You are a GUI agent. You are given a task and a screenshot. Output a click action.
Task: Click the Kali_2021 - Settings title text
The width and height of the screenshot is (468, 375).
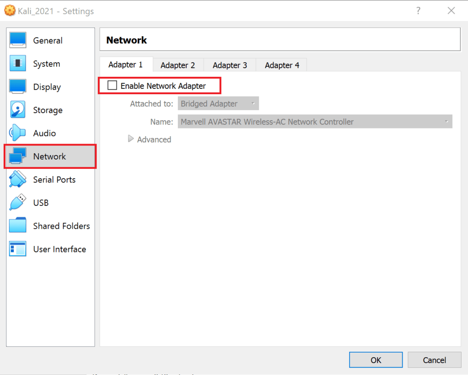pos(56,11)
